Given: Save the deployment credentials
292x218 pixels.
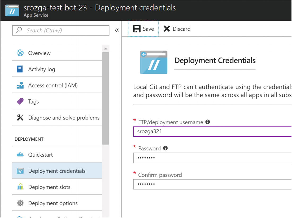Looking at the screenshot, I should point(143,29).
